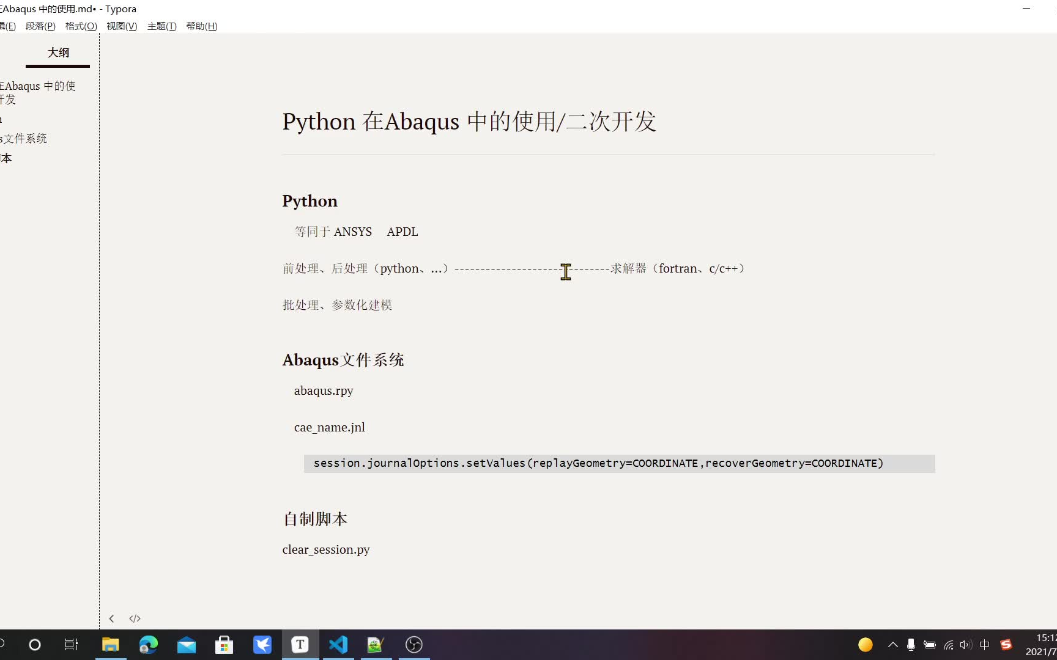The image size is (1057, 660).
Task: Toggle source code mode with the </> icon
Action: [x=135, y=618]
